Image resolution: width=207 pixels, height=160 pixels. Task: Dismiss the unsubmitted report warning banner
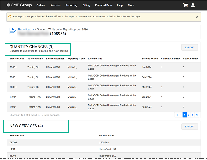[197, 17]
